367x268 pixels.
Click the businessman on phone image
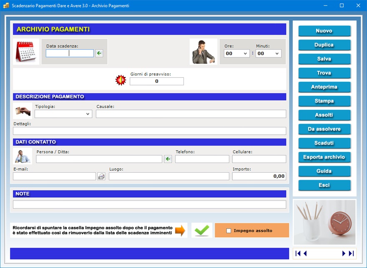pyautogui.click(x=204, y=52)
